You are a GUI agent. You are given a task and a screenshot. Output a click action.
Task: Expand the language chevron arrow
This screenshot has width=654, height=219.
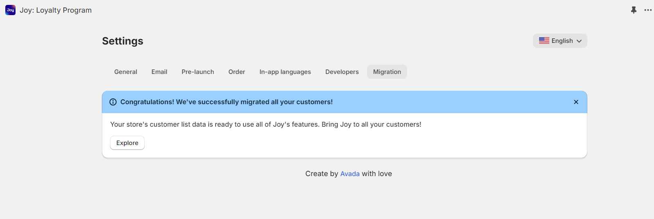tap(579, 41)
